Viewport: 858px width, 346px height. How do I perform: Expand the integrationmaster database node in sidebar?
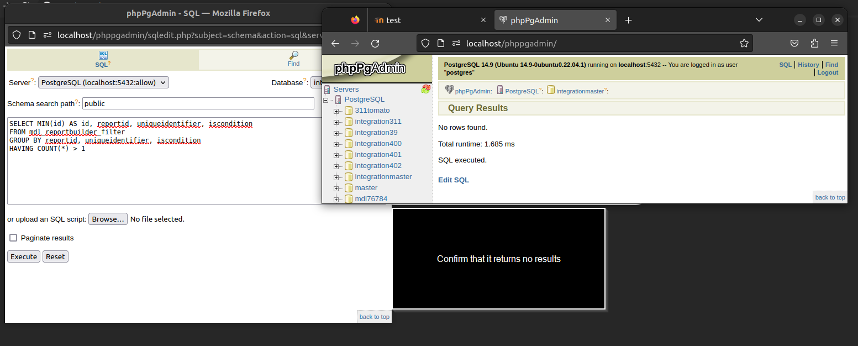pyautogui.click(x=336, y=177)
